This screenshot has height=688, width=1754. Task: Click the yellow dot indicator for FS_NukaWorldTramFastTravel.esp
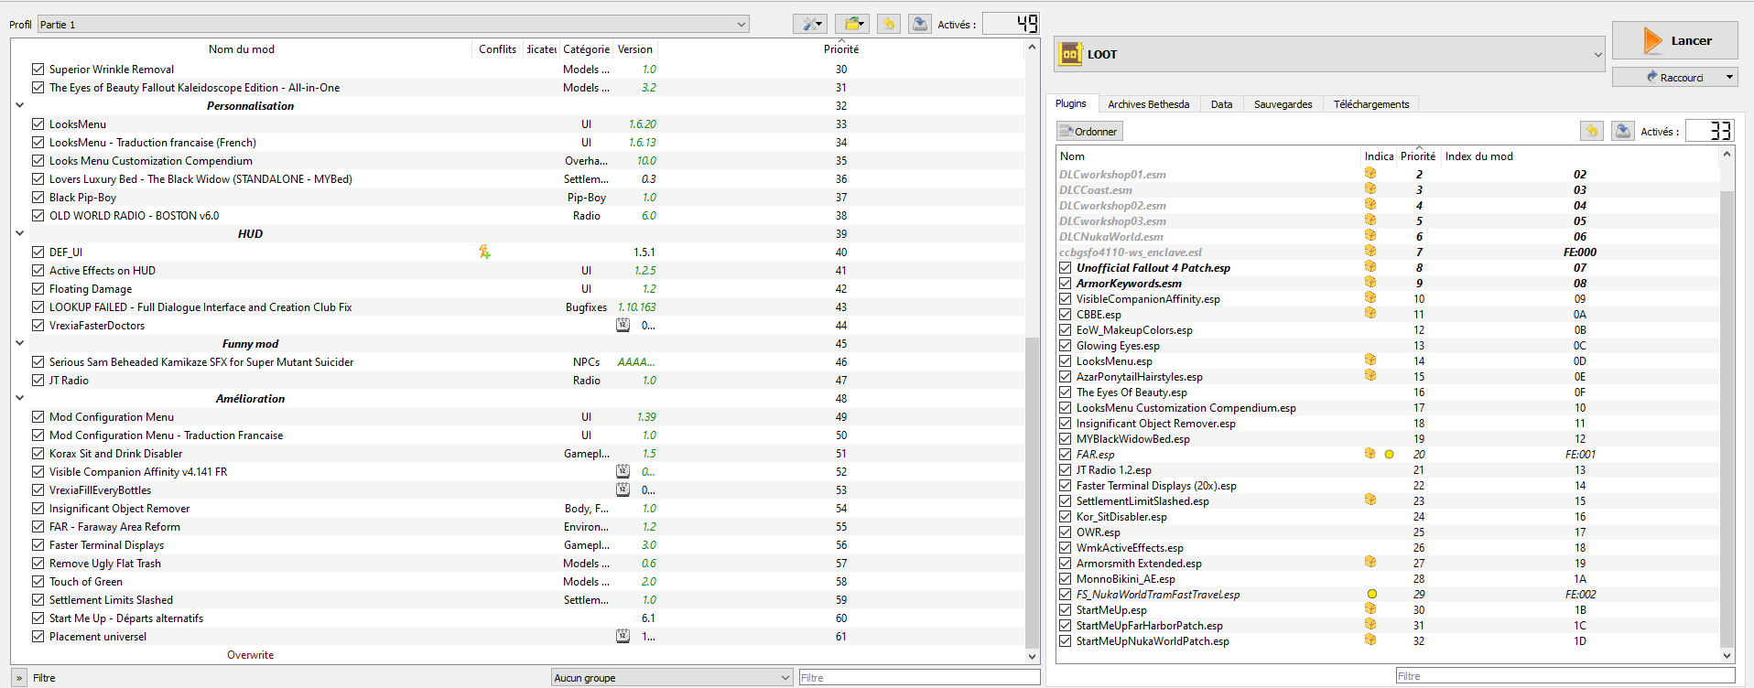(x=1371, y=594)
